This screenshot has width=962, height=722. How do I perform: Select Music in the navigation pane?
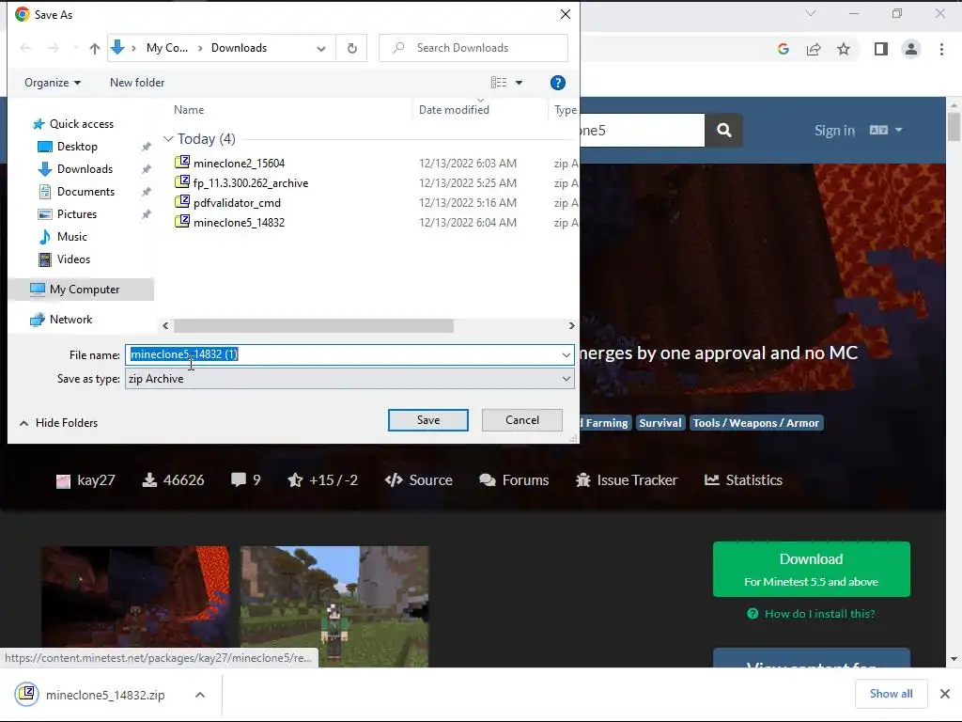[x=71, y=236]
